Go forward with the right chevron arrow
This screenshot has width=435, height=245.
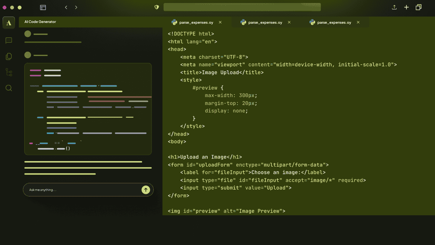(x=76, y=8)
